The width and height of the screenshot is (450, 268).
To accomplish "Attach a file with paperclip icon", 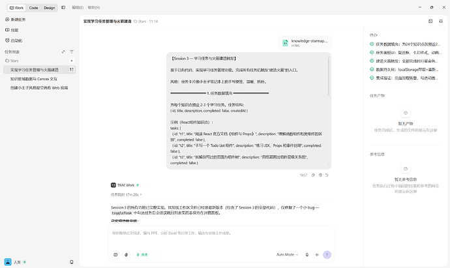I will point(126,254).
